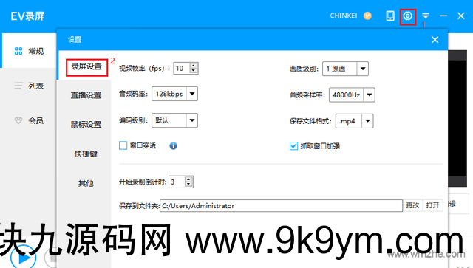Image resolution: width=473 pixels, height=268 pixels.
Task: Select the 会员 sidebar tab
Action: tap(29, 120)
